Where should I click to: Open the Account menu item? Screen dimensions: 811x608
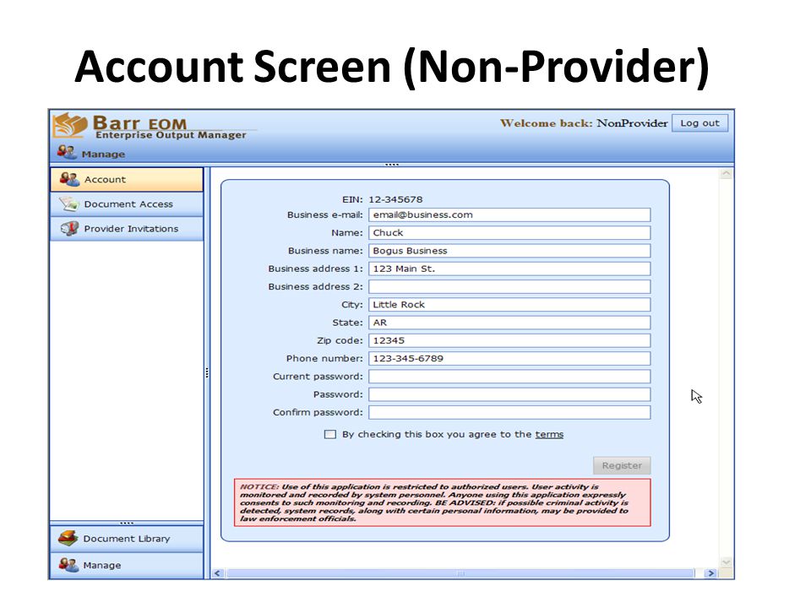pyautogui.click(x=127, y=179)
